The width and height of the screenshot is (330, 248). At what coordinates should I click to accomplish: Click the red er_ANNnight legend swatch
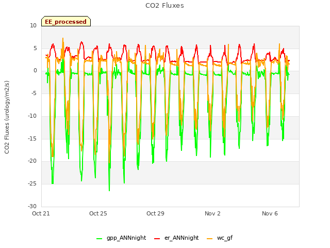157,239
